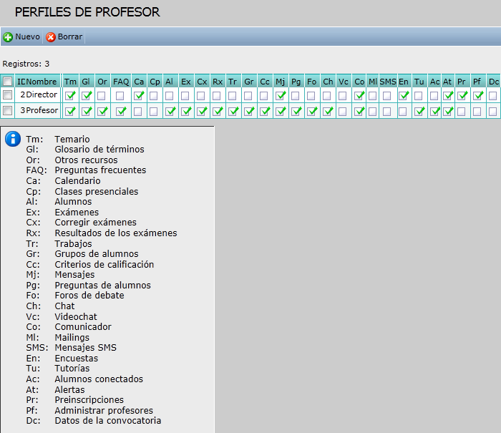Click the PERFILES DE PROFESOR title
The image size is (501, 433).
tap(87, 12)
